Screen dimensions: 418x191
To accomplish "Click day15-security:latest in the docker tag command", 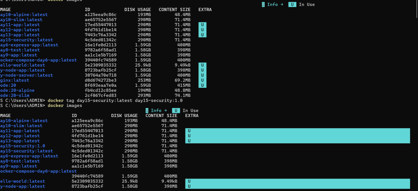I will coord(105,101).
